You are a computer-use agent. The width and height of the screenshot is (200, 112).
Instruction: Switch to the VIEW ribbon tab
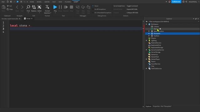tap(60, 2)
